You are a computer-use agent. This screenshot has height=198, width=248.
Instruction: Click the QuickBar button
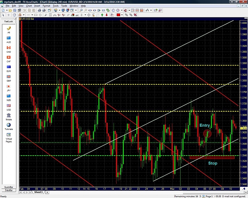click(9, 187)
